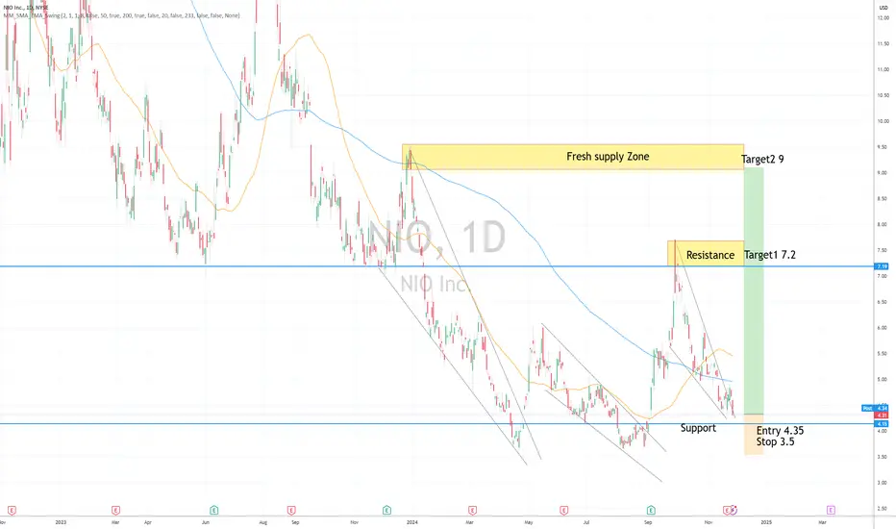Click the 2023 label on the time axis
Image resolution: width=896 pixels, height=529 pixels.
pyautogui.click(x=61, y=522)
